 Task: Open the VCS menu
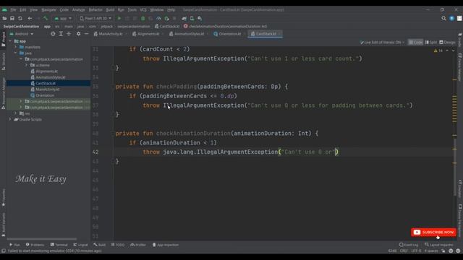click(x=143, y=9)
